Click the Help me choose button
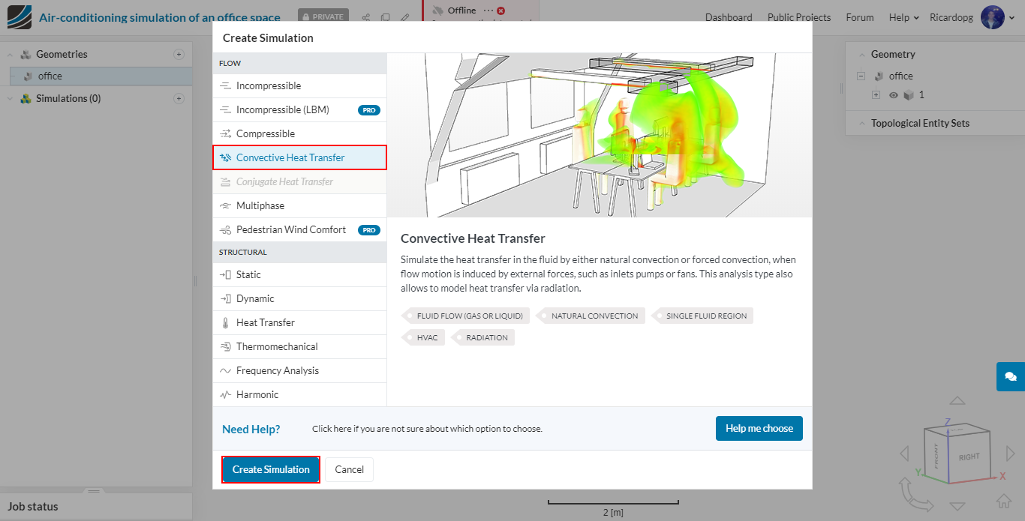The width and height of the screenshot is (1025, 521). [x=759, y=428]
